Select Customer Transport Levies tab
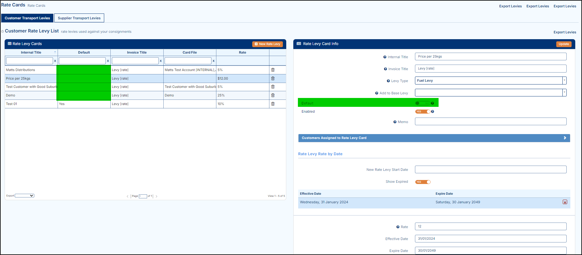 (x=27, y=18)
